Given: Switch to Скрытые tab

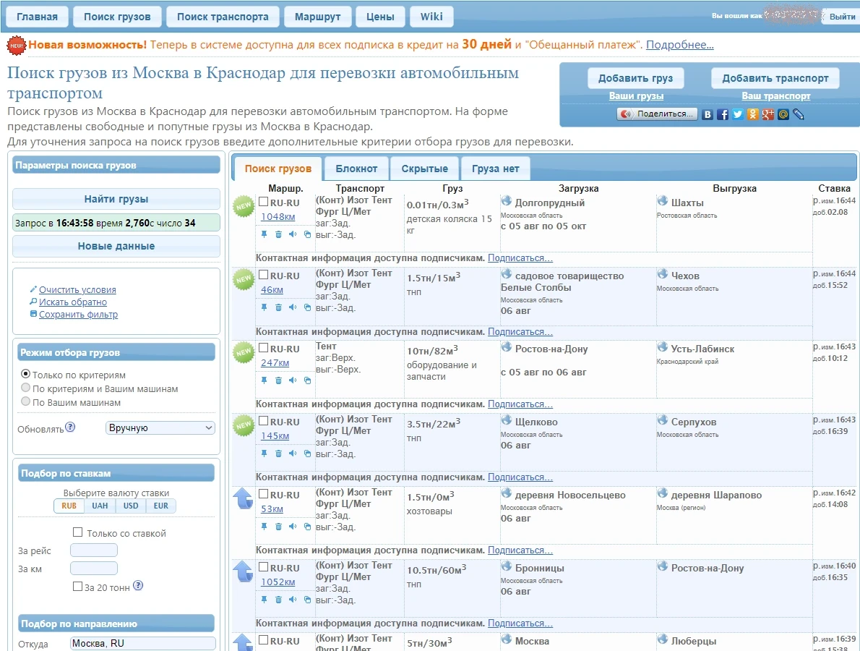Looking at the screenshot, I should (x=424, y=169).
